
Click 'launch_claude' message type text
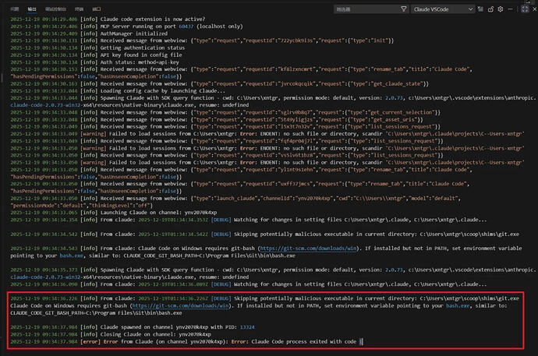(x=236, y=199)
